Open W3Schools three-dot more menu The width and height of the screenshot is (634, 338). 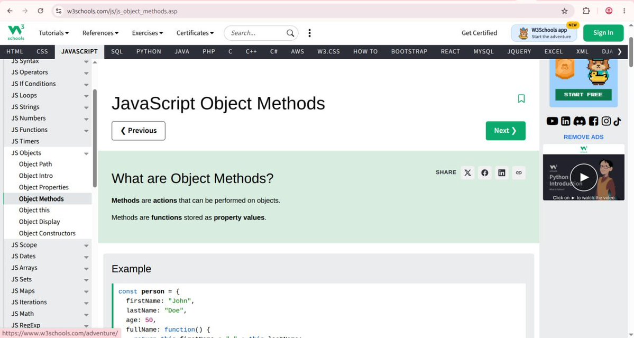tap(310, 33)
